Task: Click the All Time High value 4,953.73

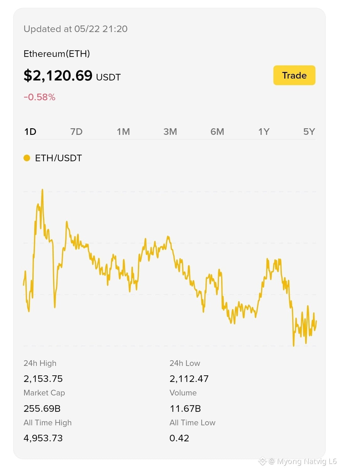Action: 43,438
